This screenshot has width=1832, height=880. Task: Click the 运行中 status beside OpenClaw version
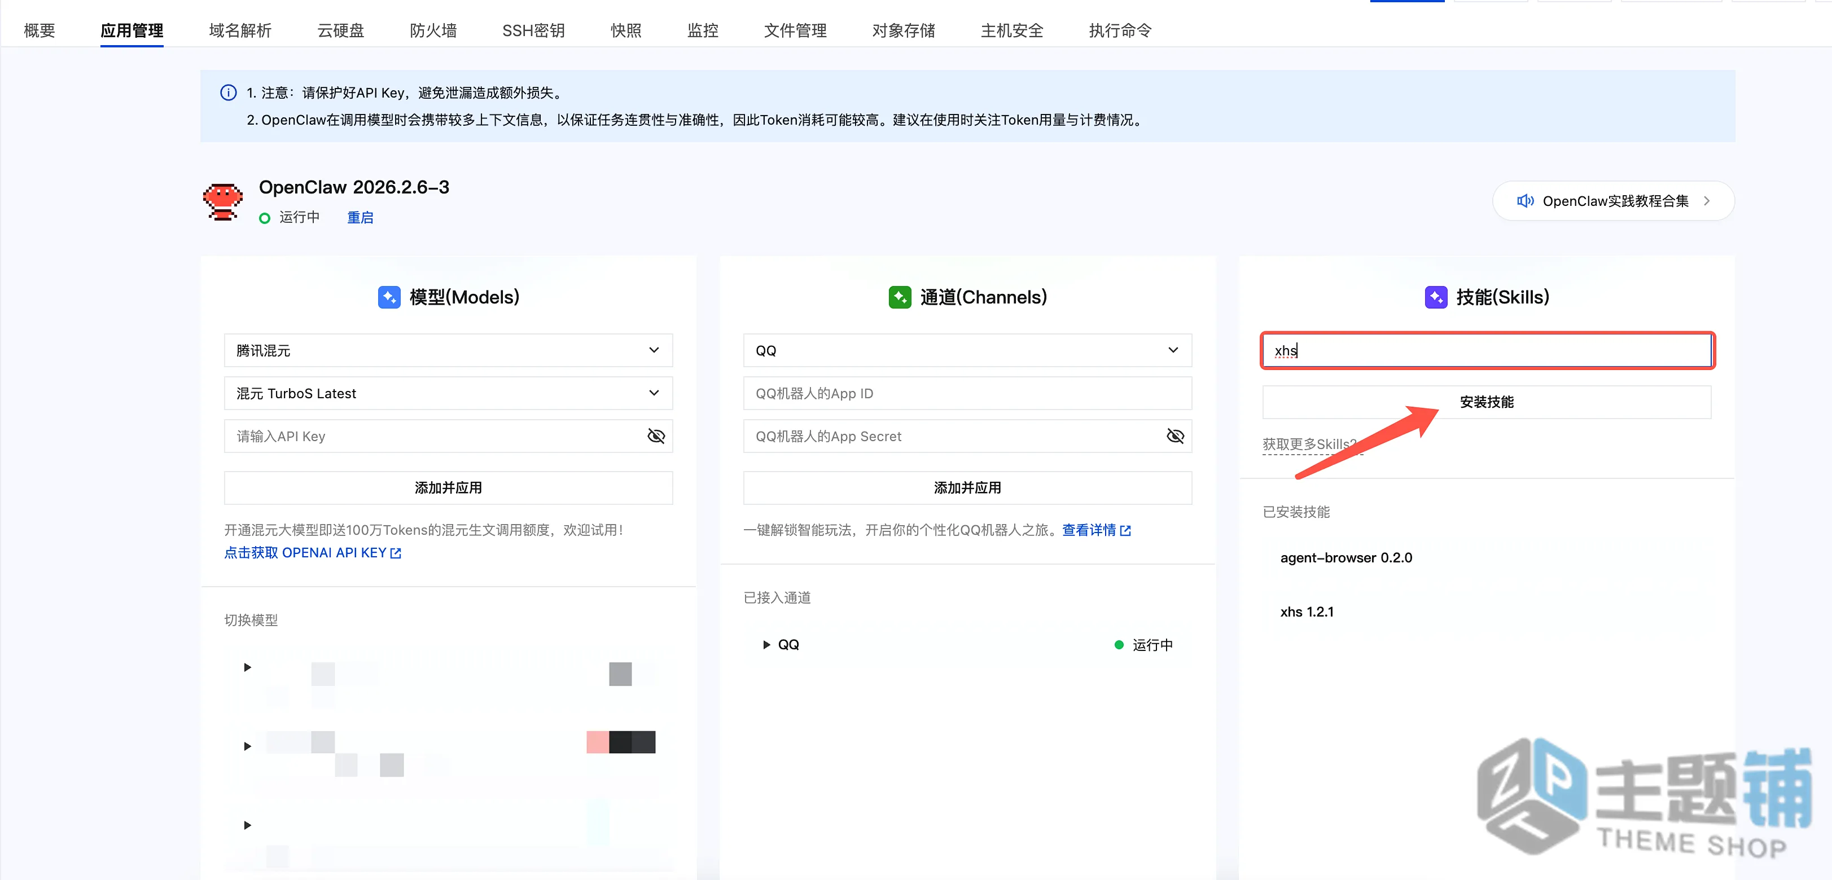290,218
